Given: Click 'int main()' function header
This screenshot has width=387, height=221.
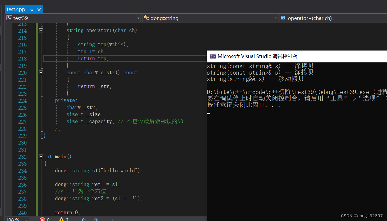Looking at the screenshot, I should pos(58,157).
